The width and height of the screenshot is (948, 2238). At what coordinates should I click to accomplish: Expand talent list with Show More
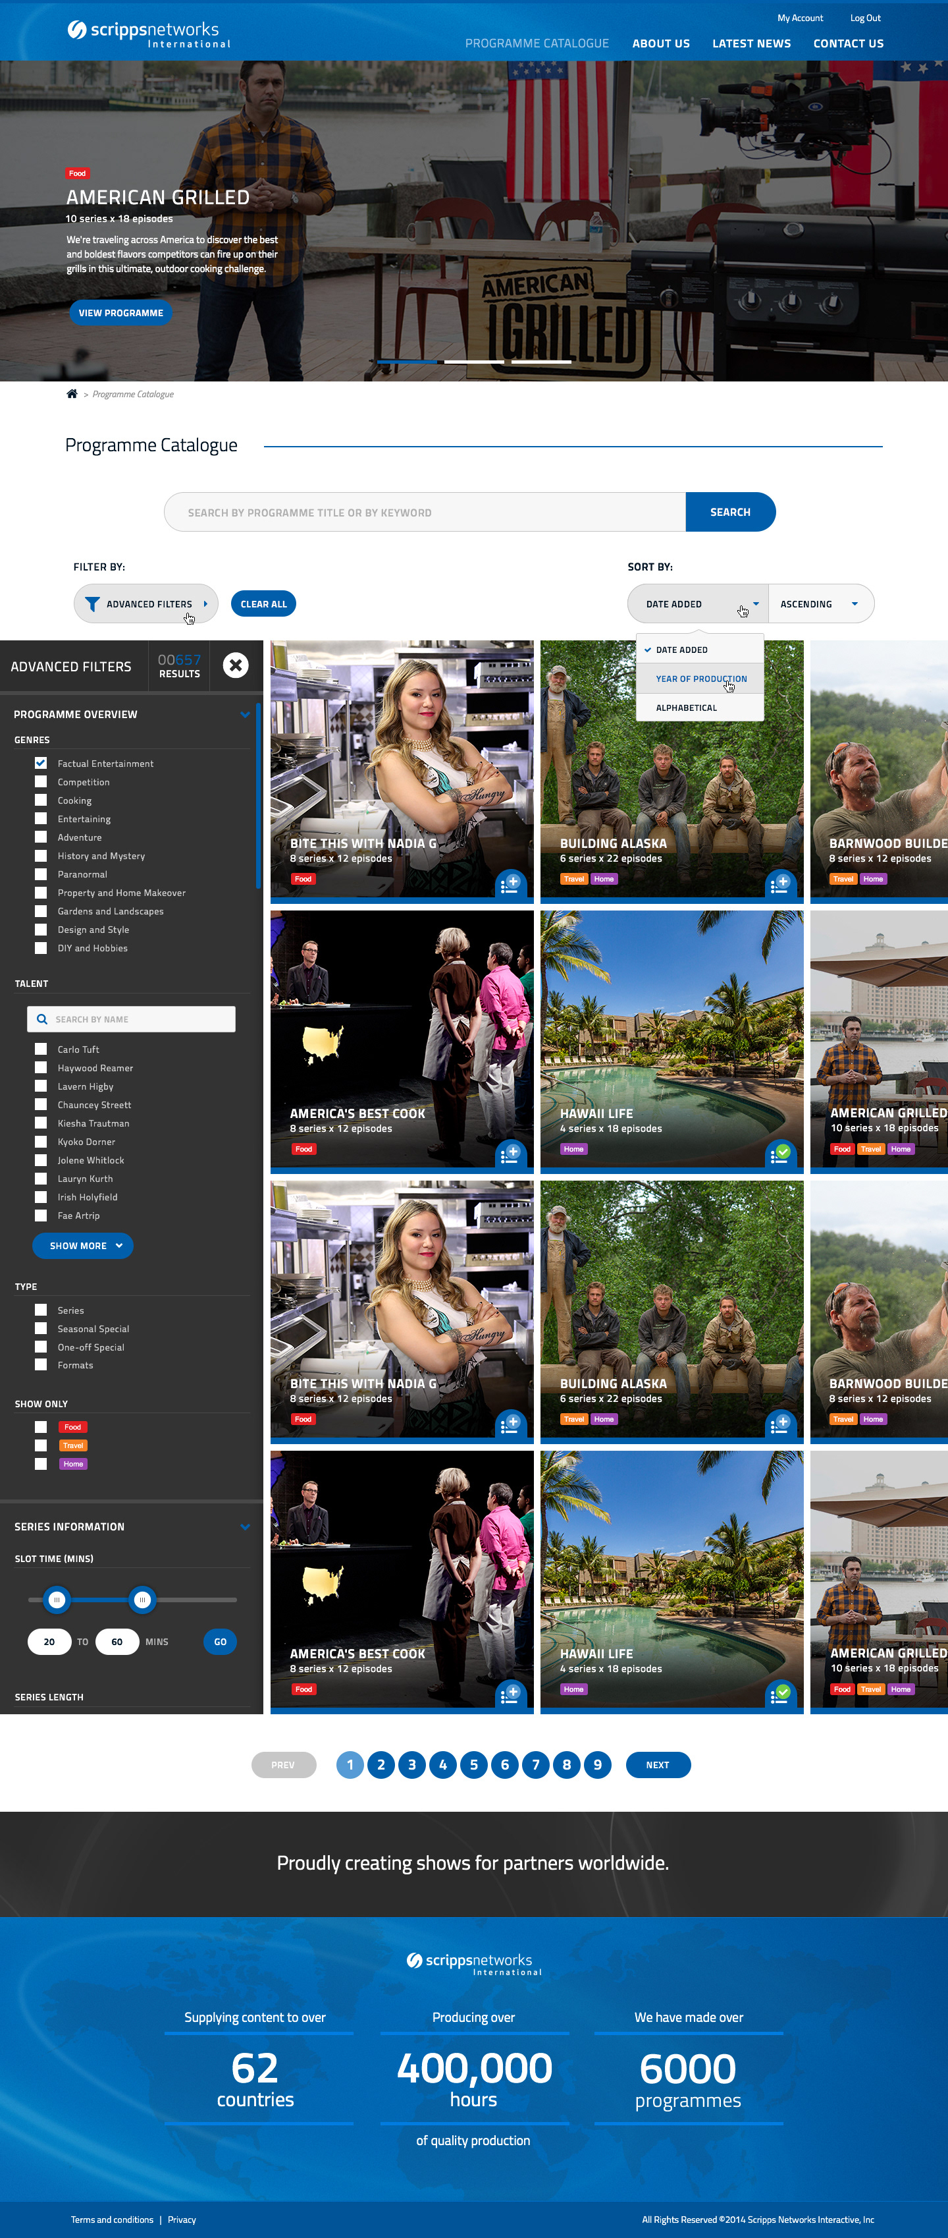coord(82,1246)
